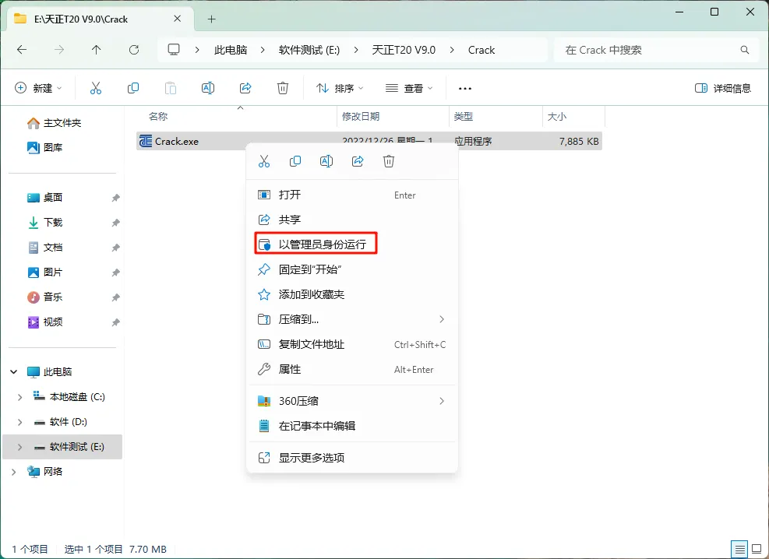Open the 新建 dropdown

(38, 88)
